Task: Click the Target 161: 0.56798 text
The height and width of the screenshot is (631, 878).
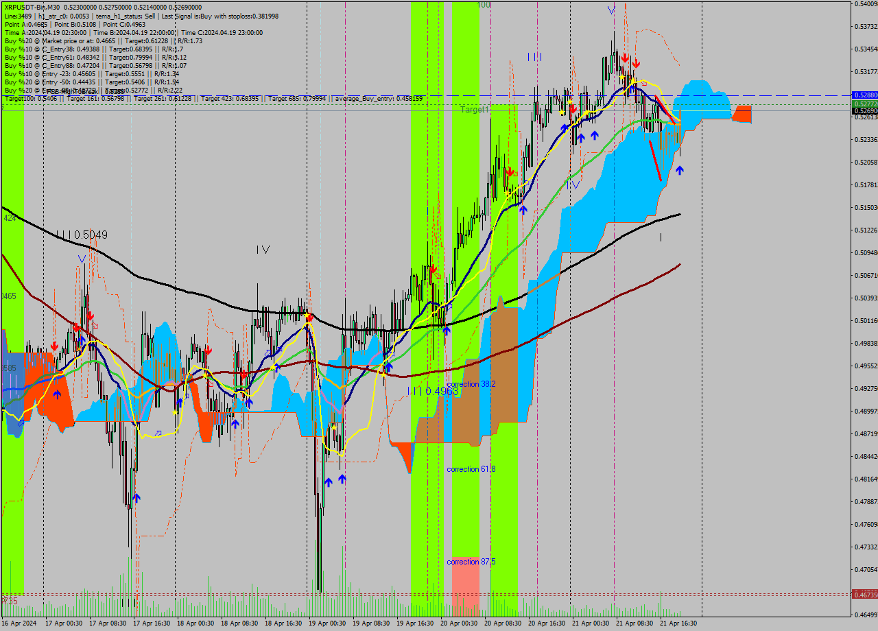Action: pyautogui.click(x=95, y=99)
